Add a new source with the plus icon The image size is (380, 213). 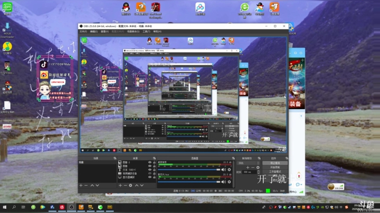click(x=120, y=186)
